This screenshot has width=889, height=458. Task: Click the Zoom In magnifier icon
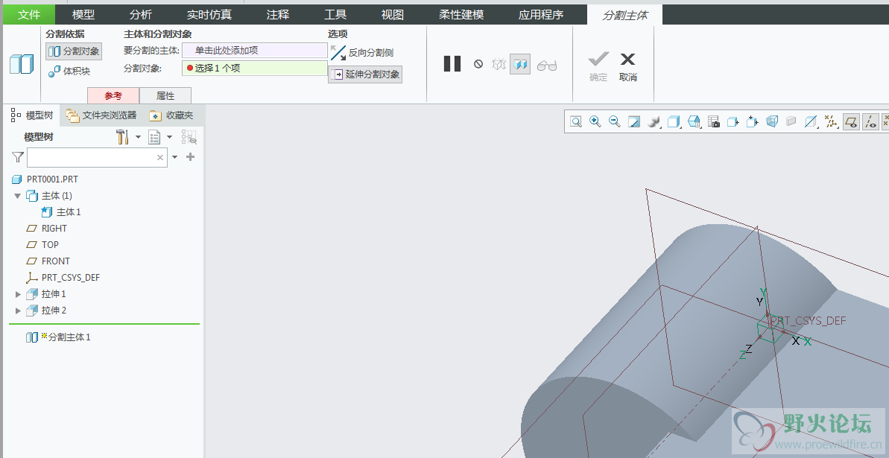coord(595,121)
